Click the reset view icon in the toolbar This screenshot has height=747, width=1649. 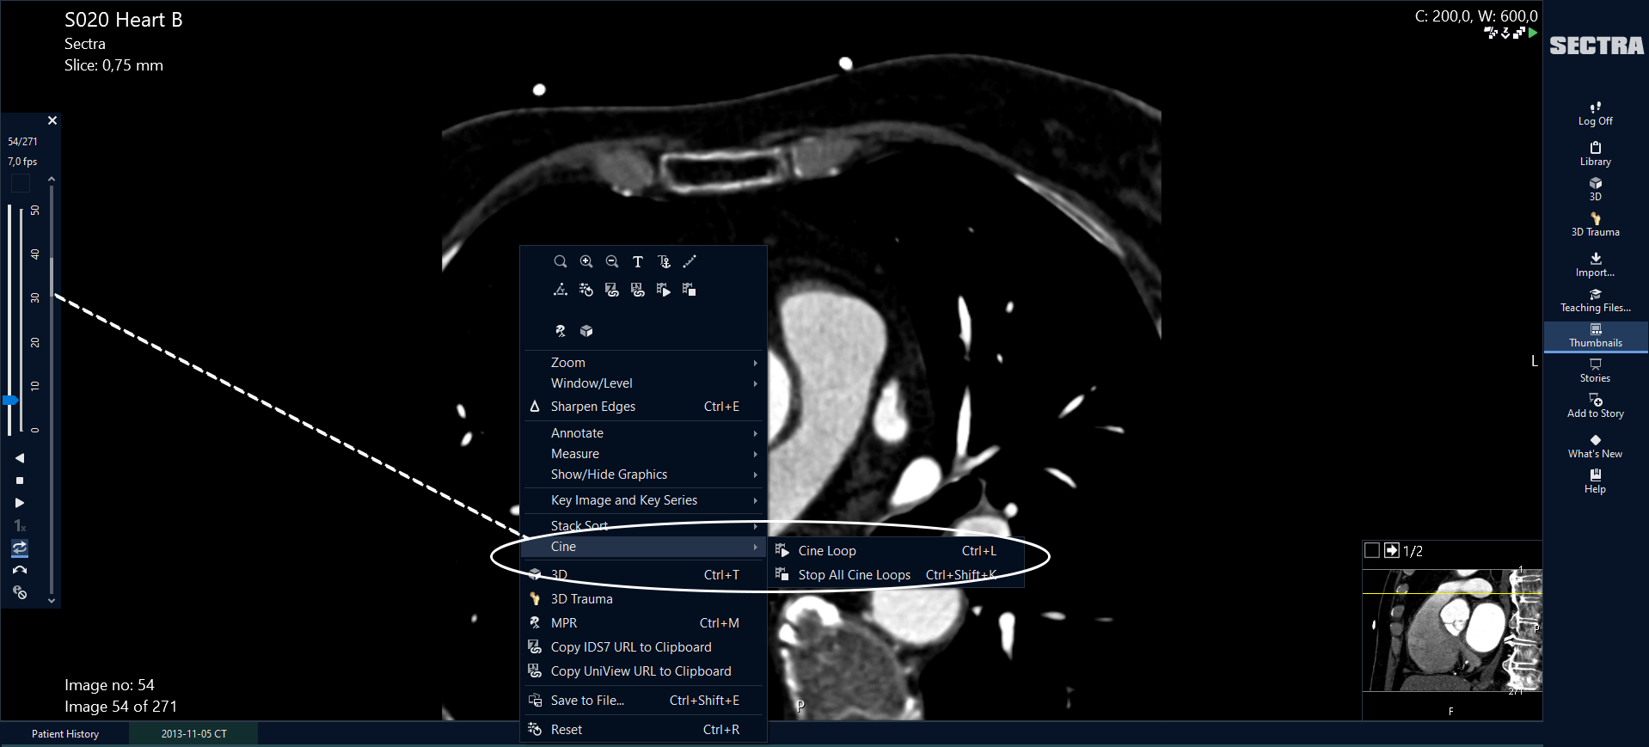tap(586, 290)
